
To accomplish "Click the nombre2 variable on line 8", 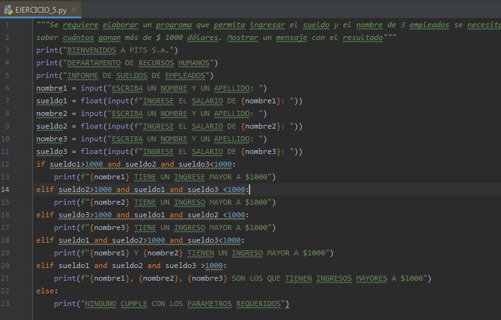I will click(51, 114).
